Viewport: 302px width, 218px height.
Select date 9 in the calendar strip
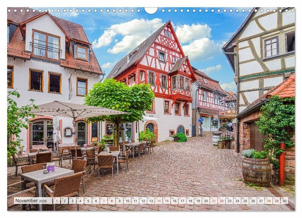[x=120, y=201]
